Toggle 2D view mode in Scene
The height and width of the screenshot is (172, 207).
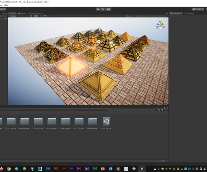31,16
